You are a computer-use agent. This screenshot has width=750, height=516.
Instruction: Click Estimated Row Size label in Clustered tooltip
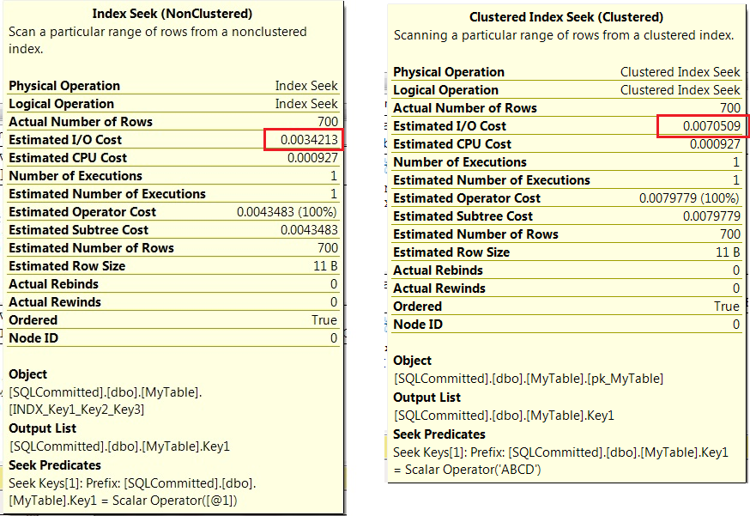(451, 252)
